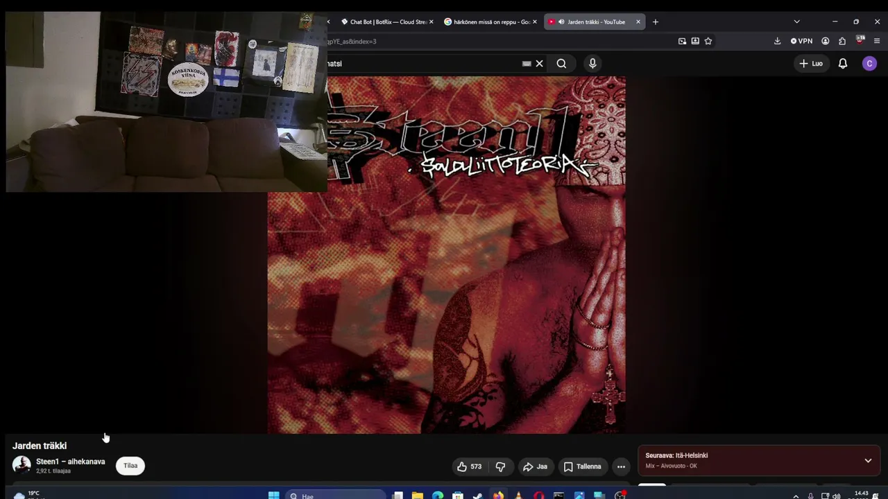Open the Steen1 channel avatar

point(22,465)
